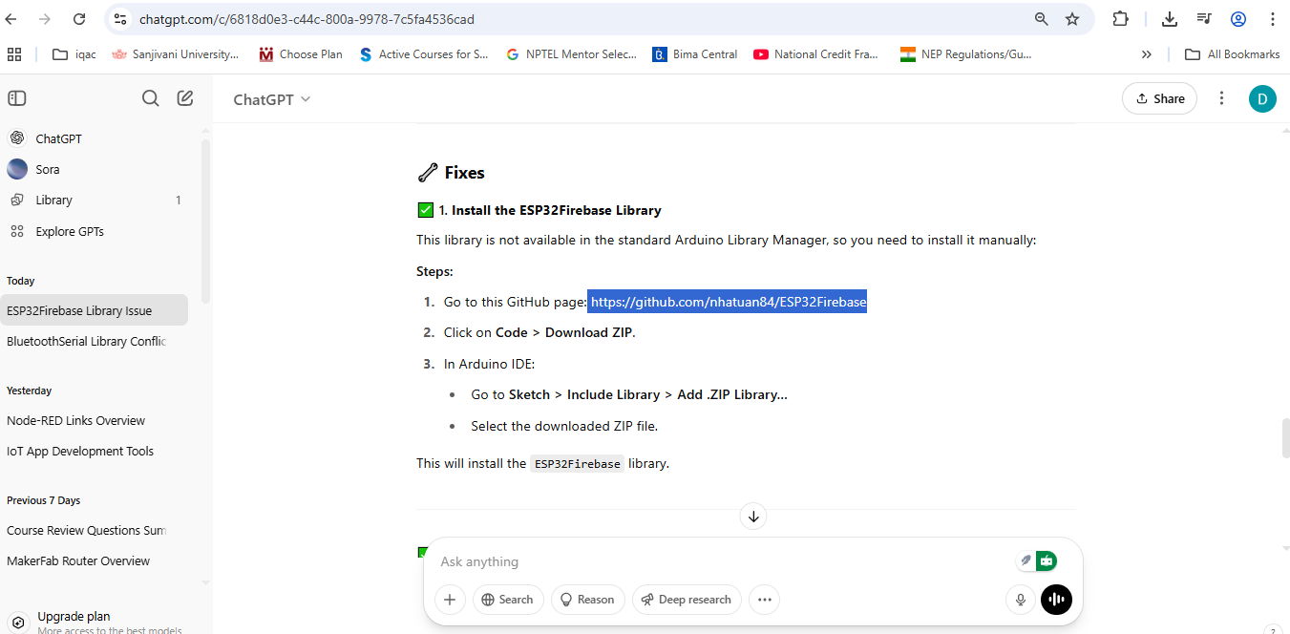The image size is (1290, 634).
Task: Click the browser address bar URL
Action: click(x=307, y=19)
